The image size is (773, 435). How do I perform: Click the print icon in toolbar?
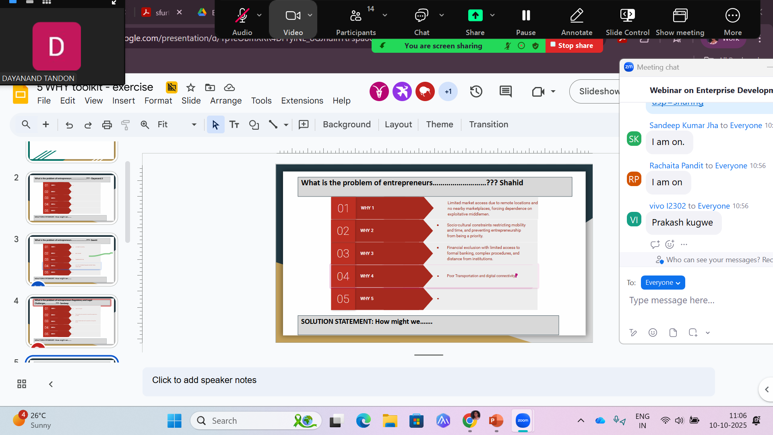[x=107, y=125]
